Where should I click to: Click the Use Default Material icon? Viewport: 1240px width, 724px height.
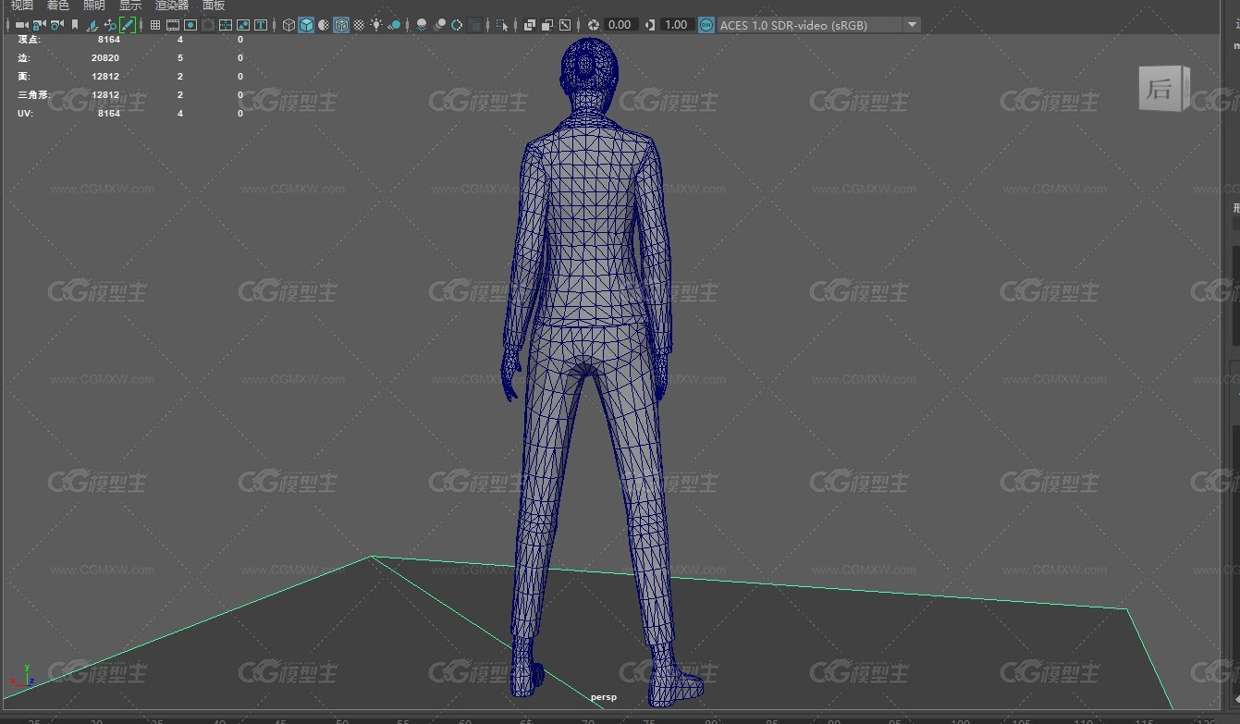click(324, 25)
